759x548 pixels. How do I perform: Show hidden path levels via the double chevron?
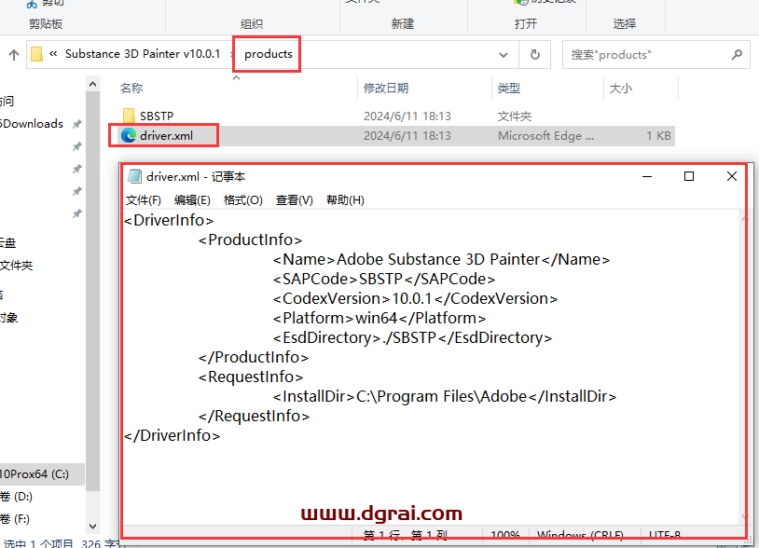(x=53, y=54)
